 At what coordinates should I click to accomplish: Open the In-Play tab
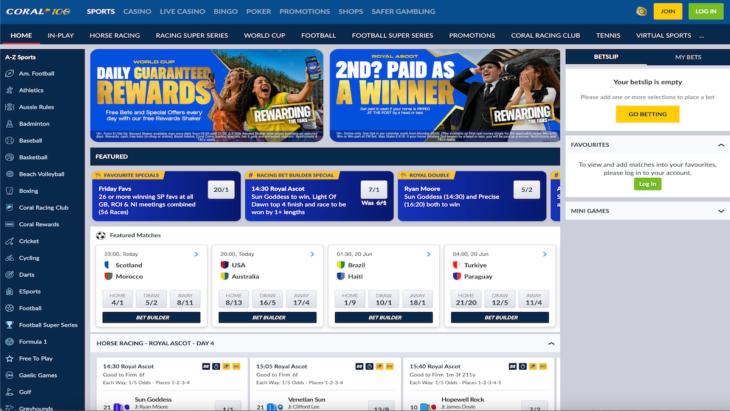(x=61, y=35)
